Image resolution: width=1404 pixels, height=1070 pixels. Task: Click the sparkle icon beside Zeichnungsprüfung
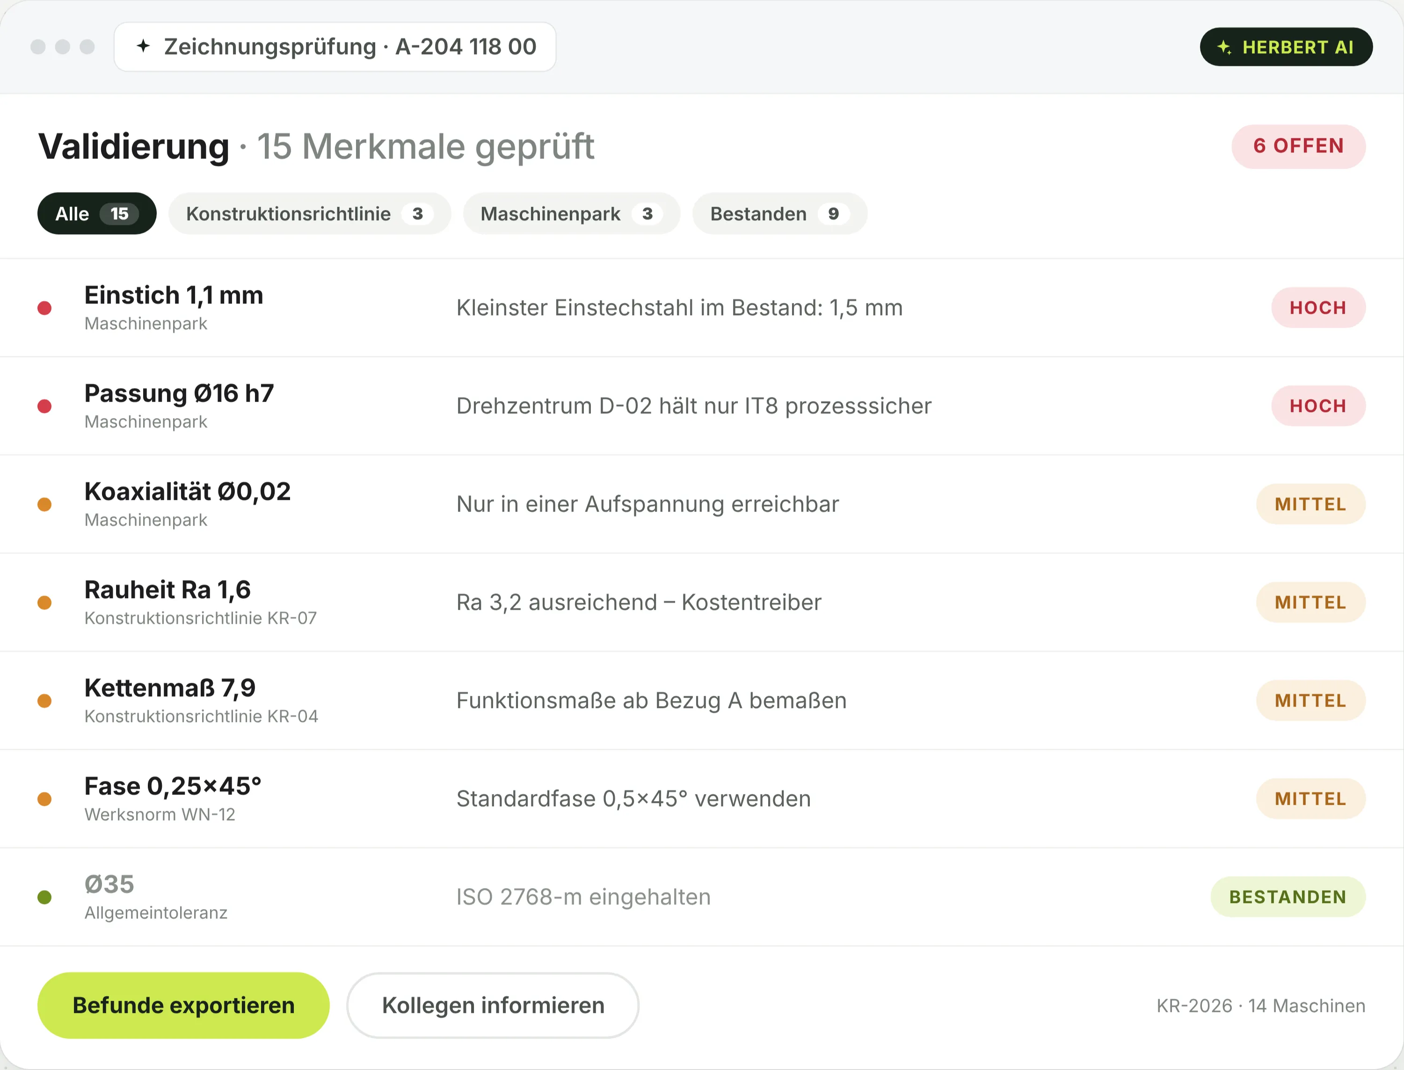coord(143,46)
